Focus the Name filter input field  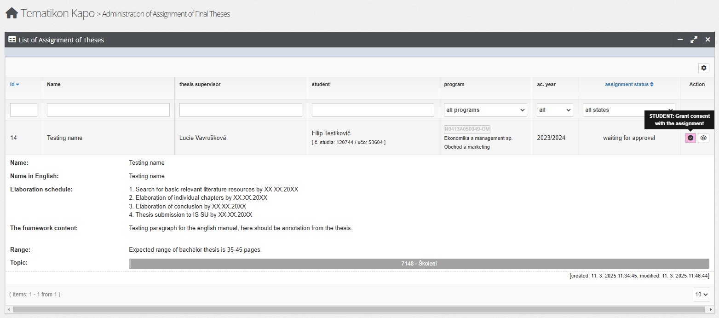tap(108, 110)
